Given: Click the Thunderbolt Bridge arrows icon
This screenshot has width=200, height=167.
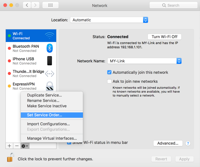Looking at the screenshot, I should [x=50, y=73].
